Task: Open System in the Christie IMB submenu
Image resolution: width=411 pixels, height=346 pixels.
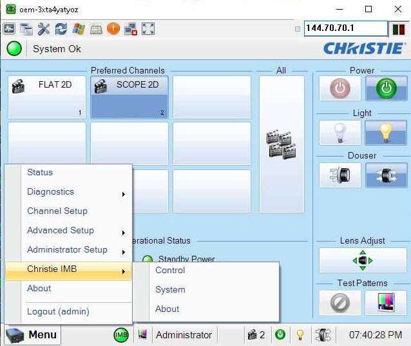Action: tap(206, 290)
